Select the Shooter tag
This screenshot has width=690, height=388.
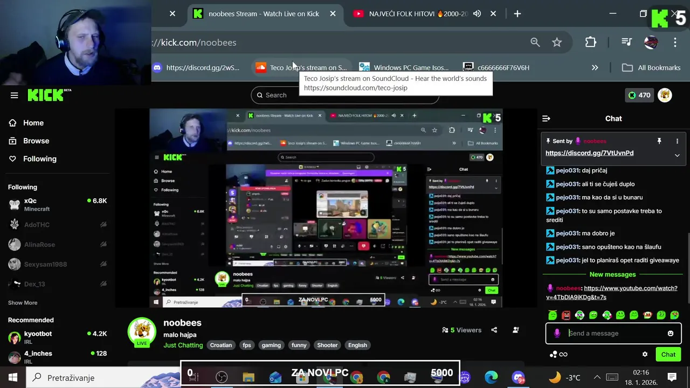(327, 345)
